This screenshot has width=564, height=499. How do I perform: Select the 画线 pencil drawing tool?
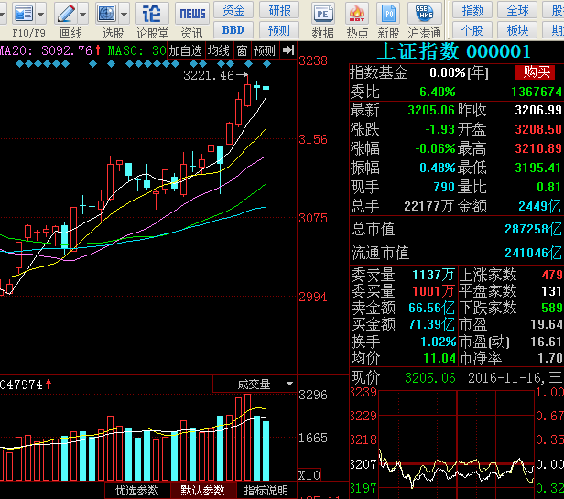[66, 14]
